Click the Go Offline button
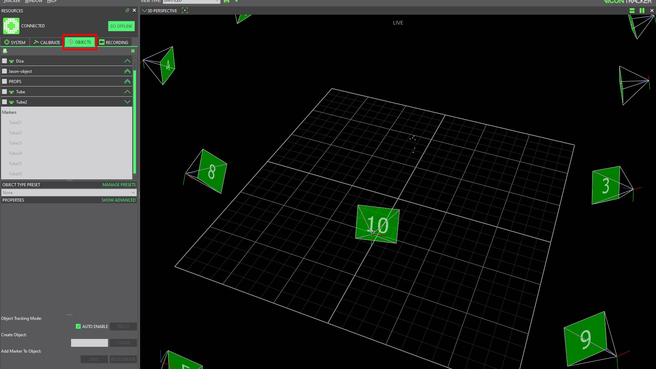The image size is (656, 369). point(121,26)
